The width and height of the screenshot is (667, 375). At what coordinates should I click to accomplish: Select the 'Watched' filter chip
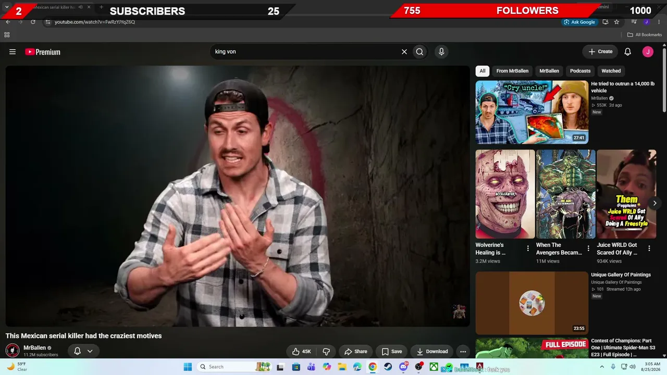pyautogui.click(x=611, y=71)
